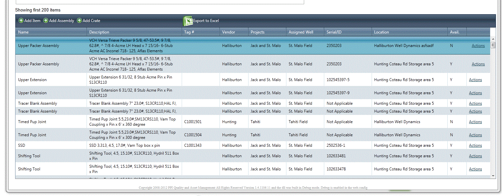This screenshot has width=502, height=196.
Task: Click the Add Item label
Action: [x=32, y=21]
